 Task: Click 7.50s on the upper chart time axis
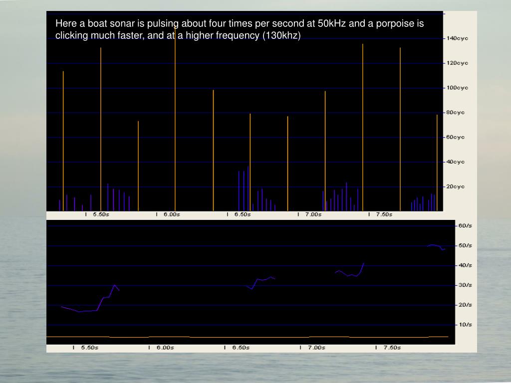click(384, 214)
